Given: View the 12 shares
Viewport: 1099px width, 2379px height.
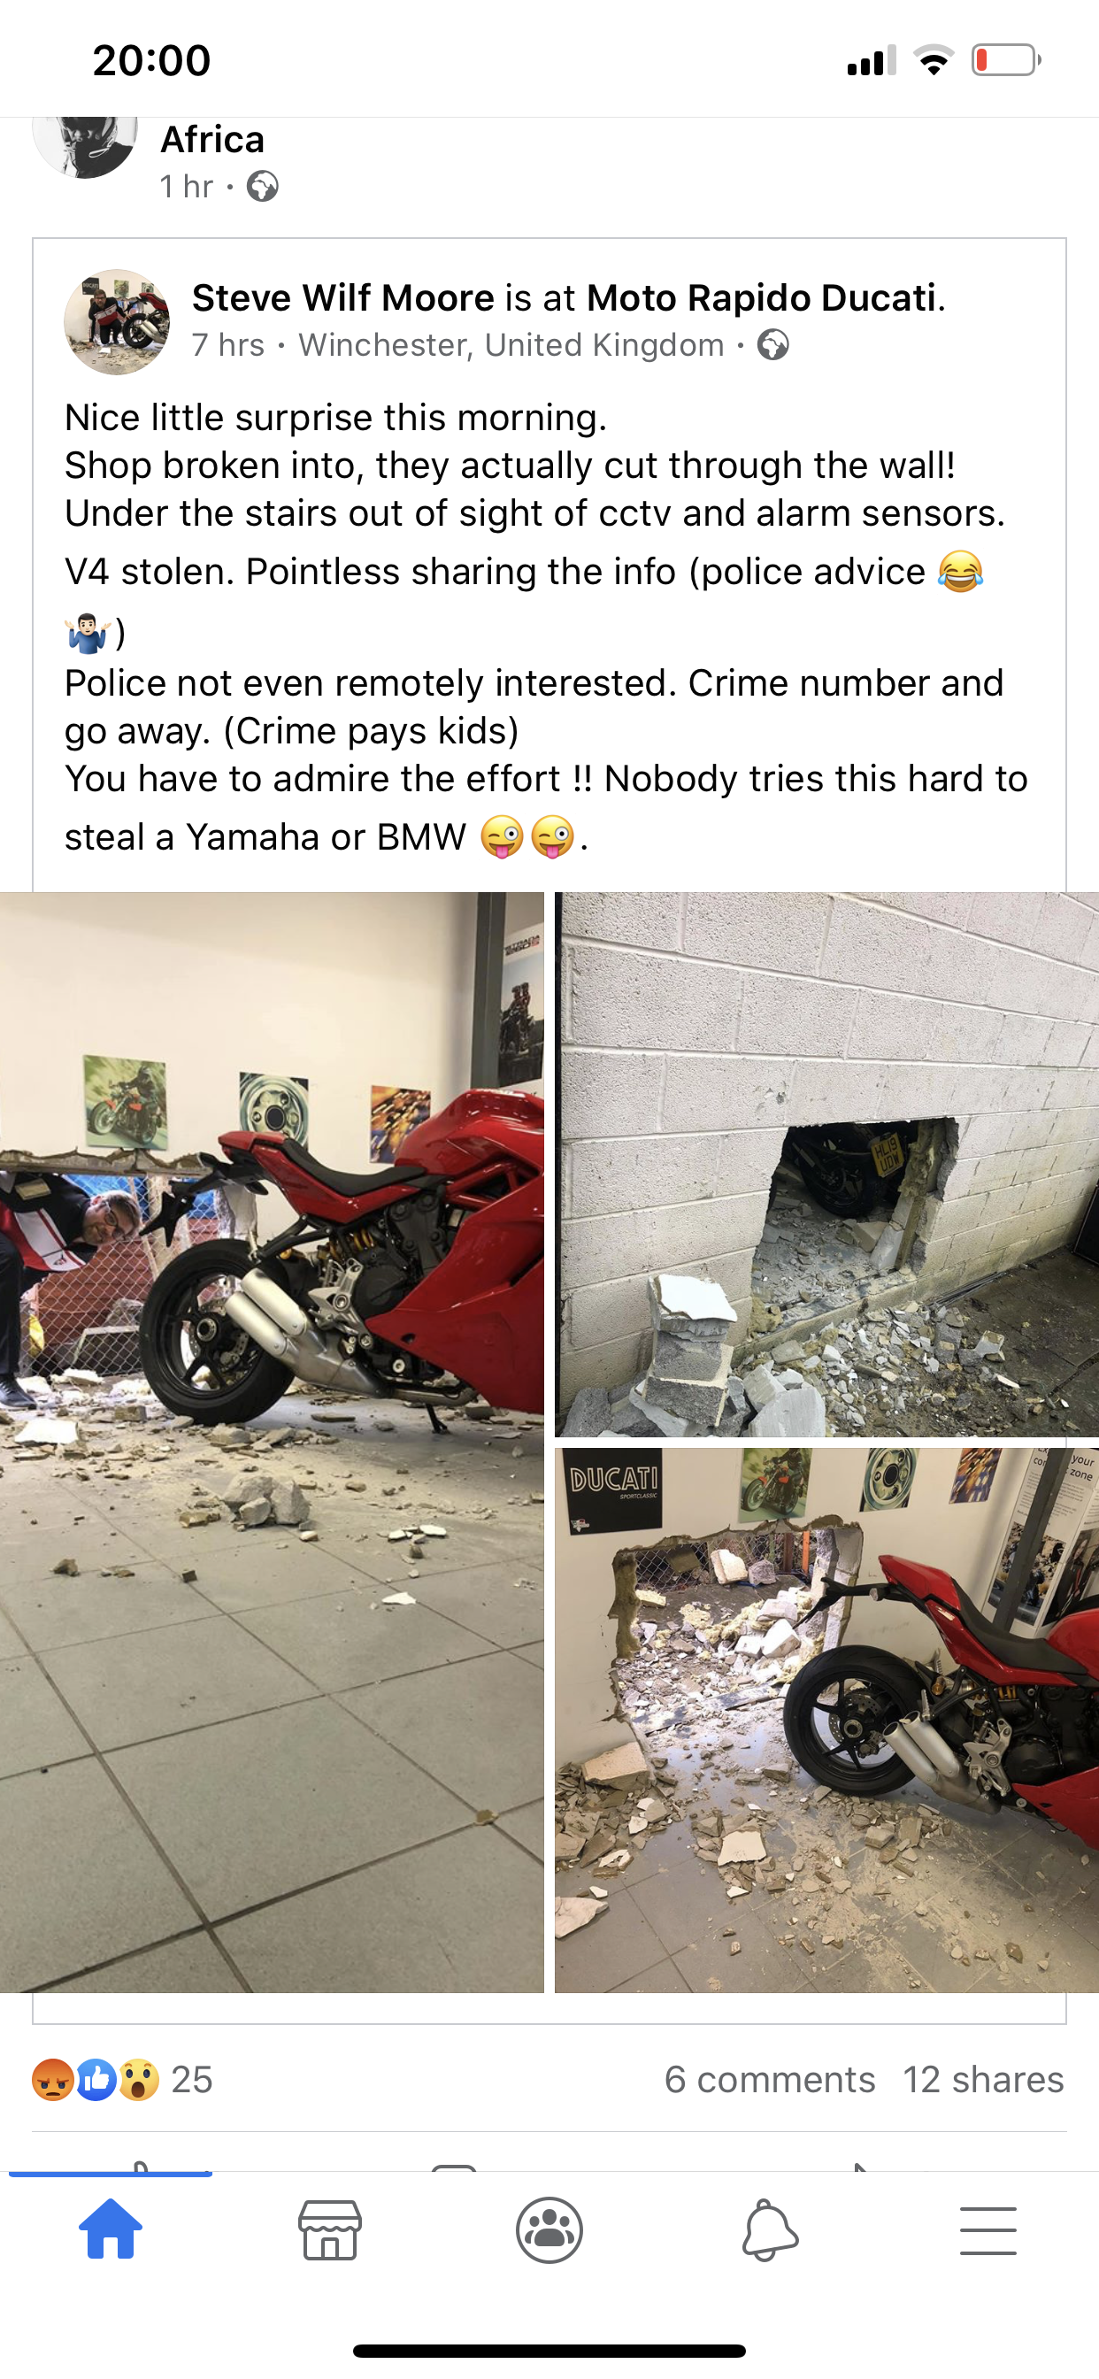Looking at the screenshot, I should click(x=984, y=2080).
